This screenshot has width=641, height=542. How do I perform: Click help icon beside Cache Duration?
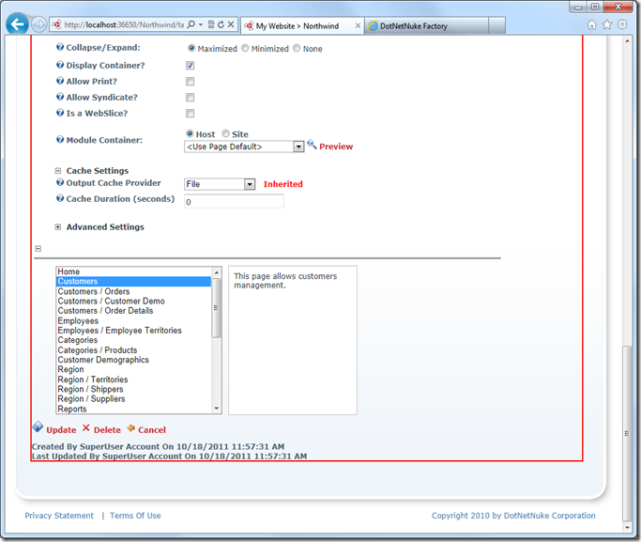(60, 198)
